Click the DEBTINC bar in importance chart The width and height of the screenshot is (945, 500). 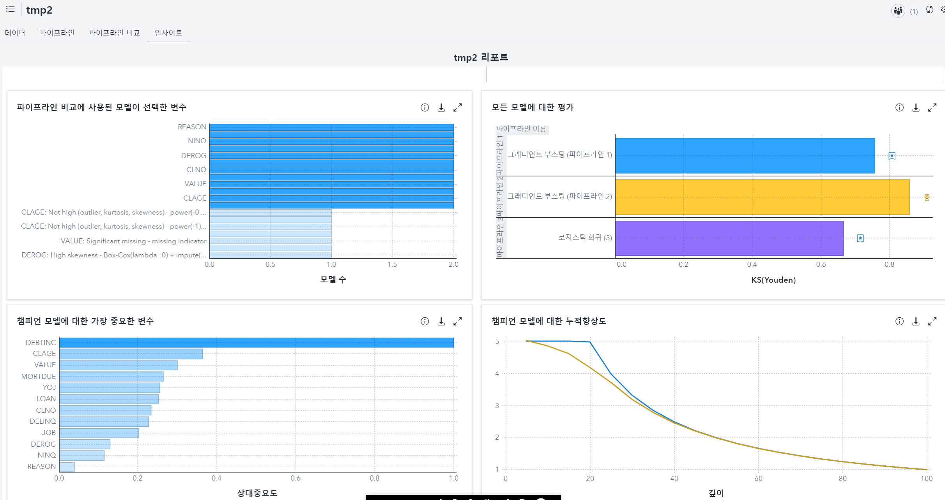(256, 343)
